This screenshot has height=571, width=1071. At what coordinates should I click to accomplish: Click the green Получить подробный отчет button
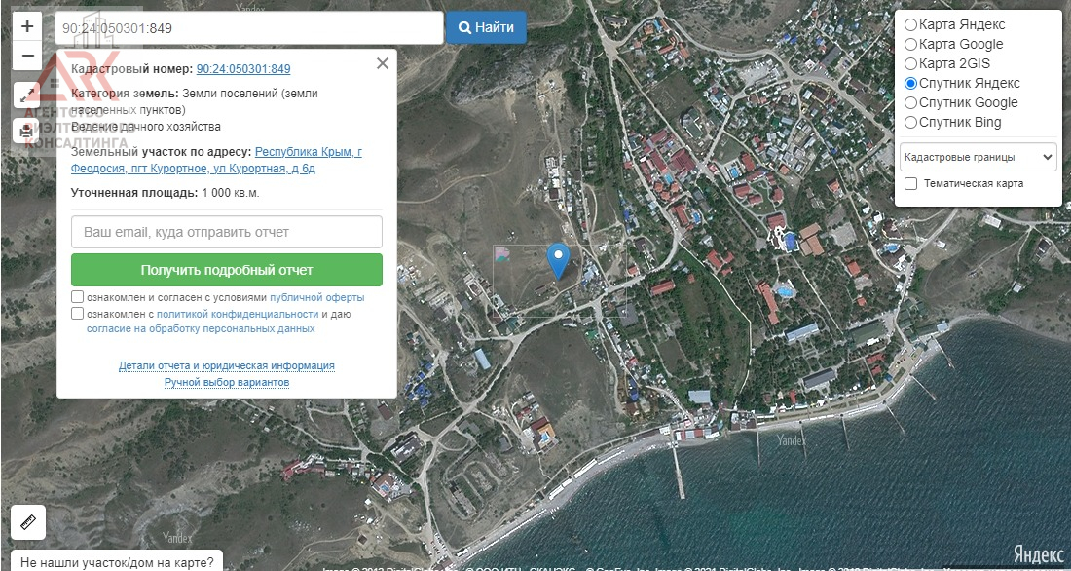(x=226, y=270)
